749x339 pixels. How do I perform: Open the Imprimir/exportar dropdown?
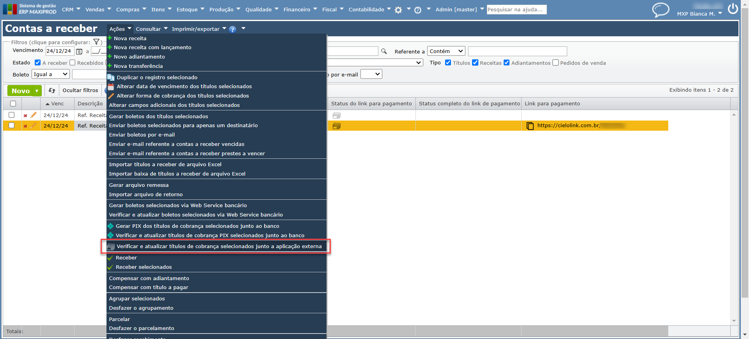[x=199, y=29]
